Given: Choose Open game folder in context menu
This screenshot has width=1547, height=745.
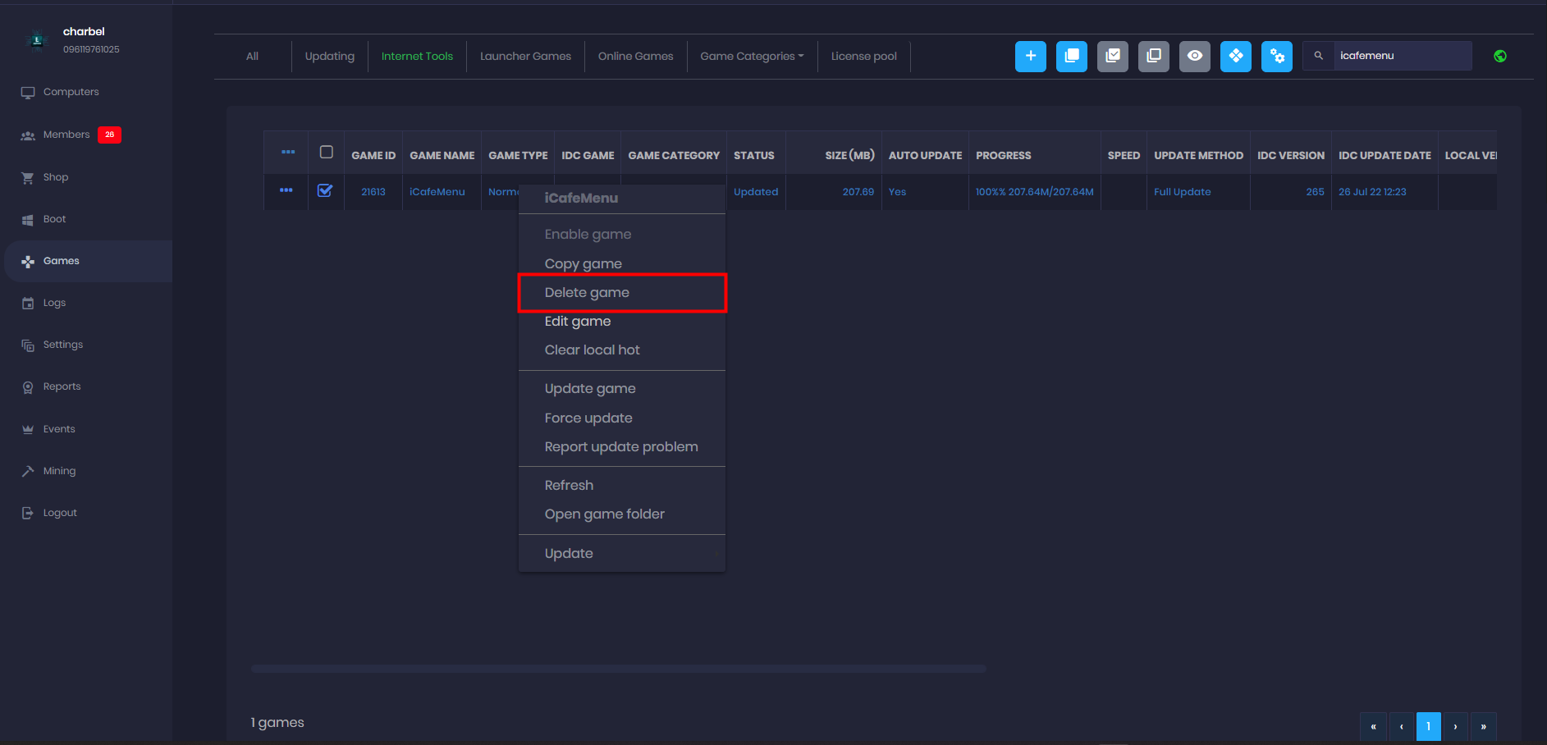Looking at the screenshot, I should (x=622, y=514).
